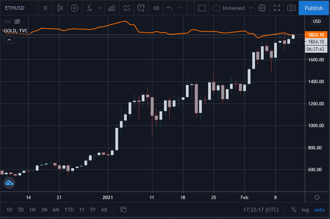Select the 06:37:43 countdown label
The image size is (330, 219).
click(316, 49)
